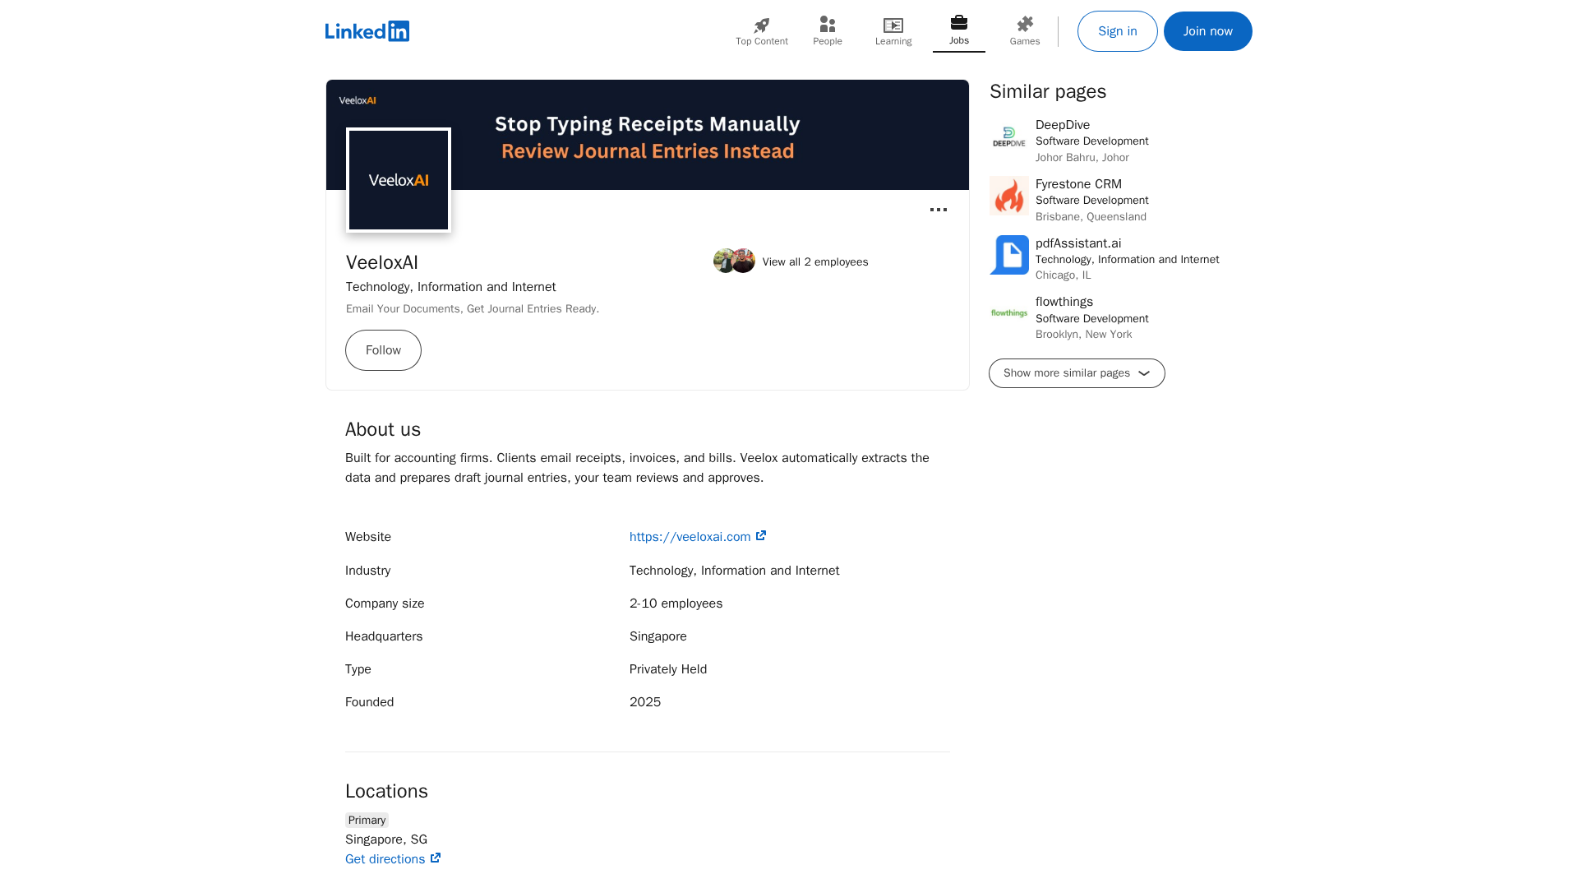View all 2 employees
The image size is (1578, 888).
coord(814,262)
